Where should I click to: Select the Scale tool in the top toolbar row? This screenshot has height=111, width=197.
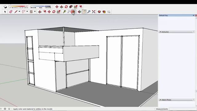click(x=76, y=7)
